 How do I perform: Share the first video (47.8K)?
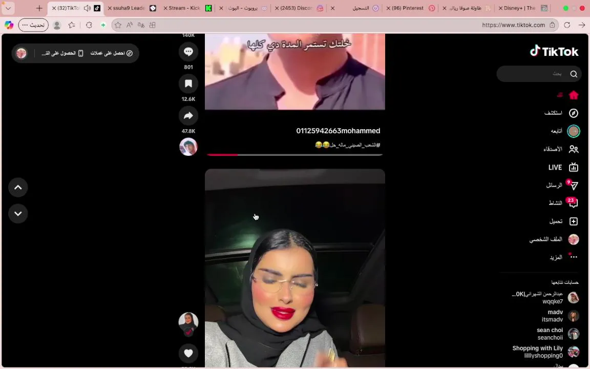click(188, 116)
